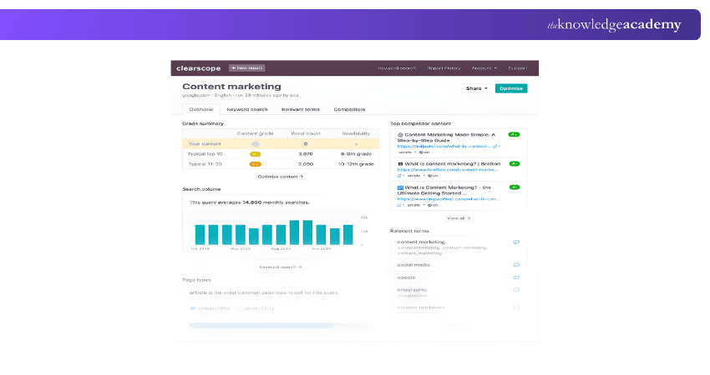Viewport: 710px width, 375px height.
Task: Click View all competitors link
Action: pos(459,218)
